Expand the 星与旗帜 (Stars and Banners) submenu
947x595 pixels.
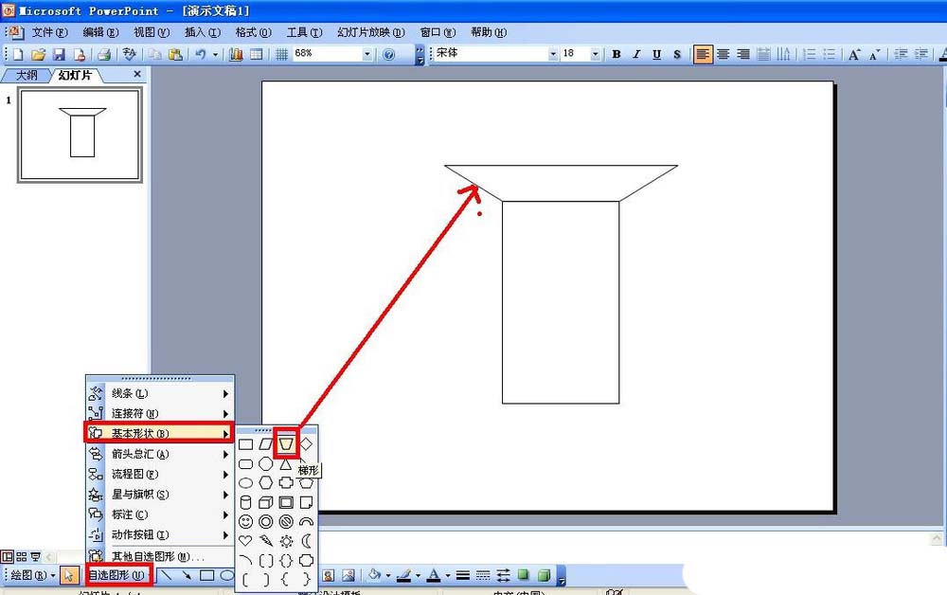[159, 495]
